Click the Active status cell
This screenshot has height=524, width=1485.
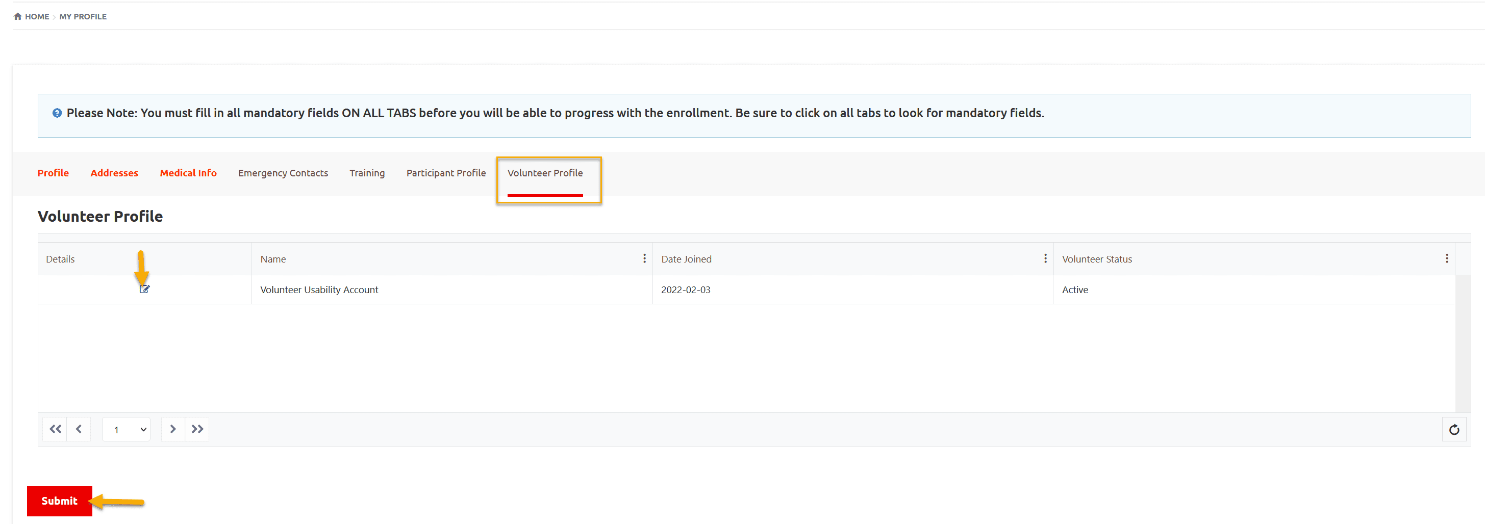[1254, 290]
